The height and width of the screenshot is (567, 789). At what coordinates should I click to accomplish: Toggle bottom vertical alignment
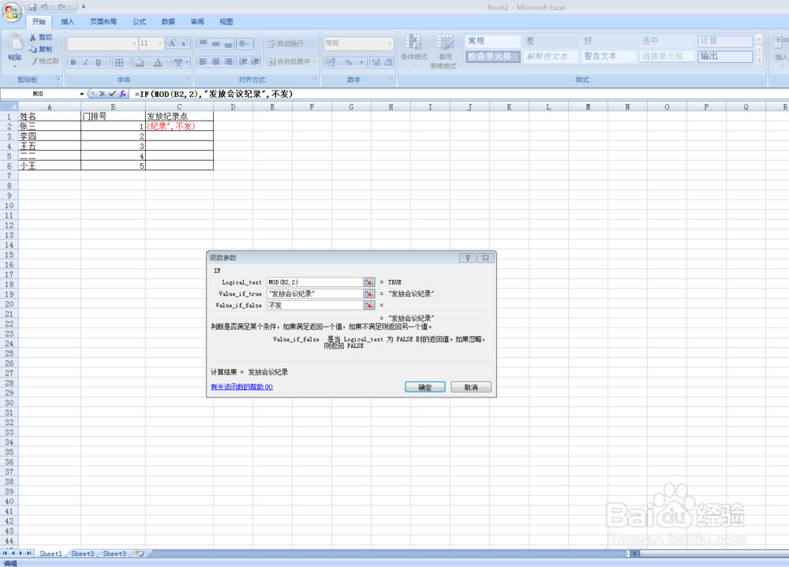pyautogui.click(x=229, y=44)
